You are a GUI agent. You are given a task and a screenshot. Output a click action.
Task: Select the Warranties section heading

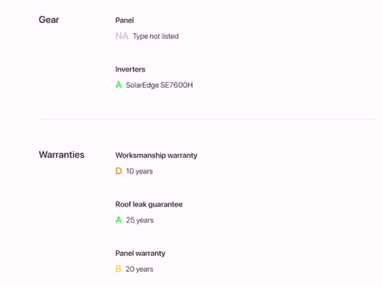click(x=62, y=155)
